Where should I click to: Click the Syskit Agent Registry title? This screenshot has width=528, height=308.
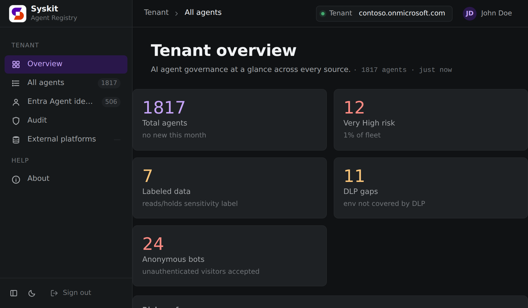coord(54,13)
